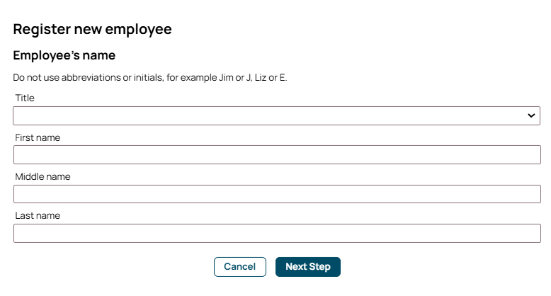Click the Title dropdown chevron arrow
The height and width of the screenshot is (296, 551).
click(x=531, y=115)
